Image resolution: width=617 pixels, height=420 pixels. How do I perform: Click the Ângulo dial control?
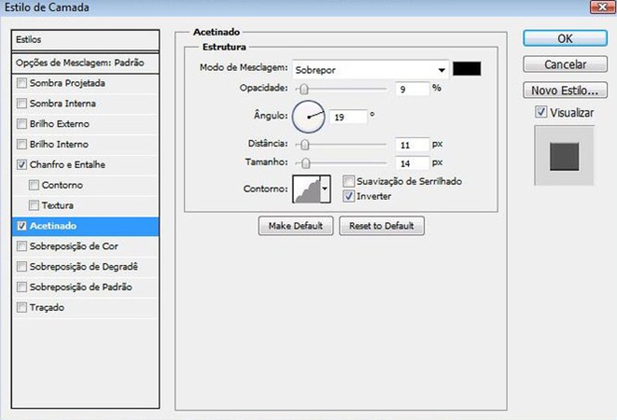click(308, 116)
